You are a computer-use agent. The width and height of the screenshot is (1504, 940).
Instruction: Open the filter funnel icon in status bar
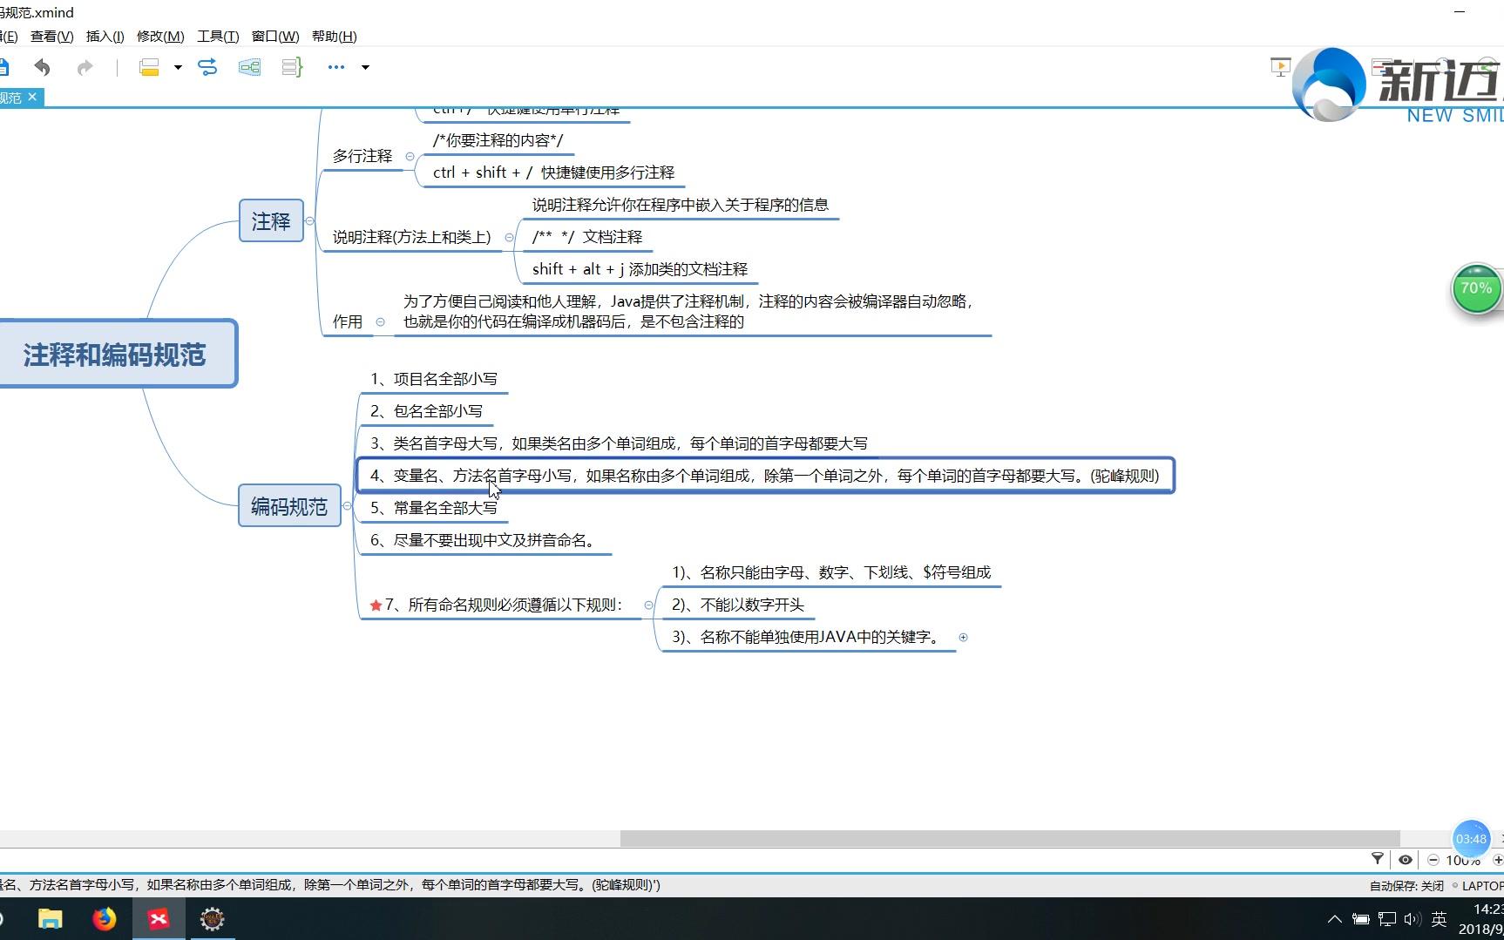click(x=1378, y=859)
